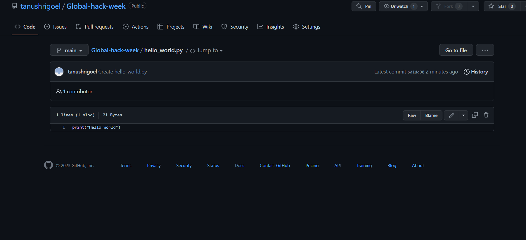Open the Actions tab
This screenshot has width=526, height=240.
click(x=136, y=27)
